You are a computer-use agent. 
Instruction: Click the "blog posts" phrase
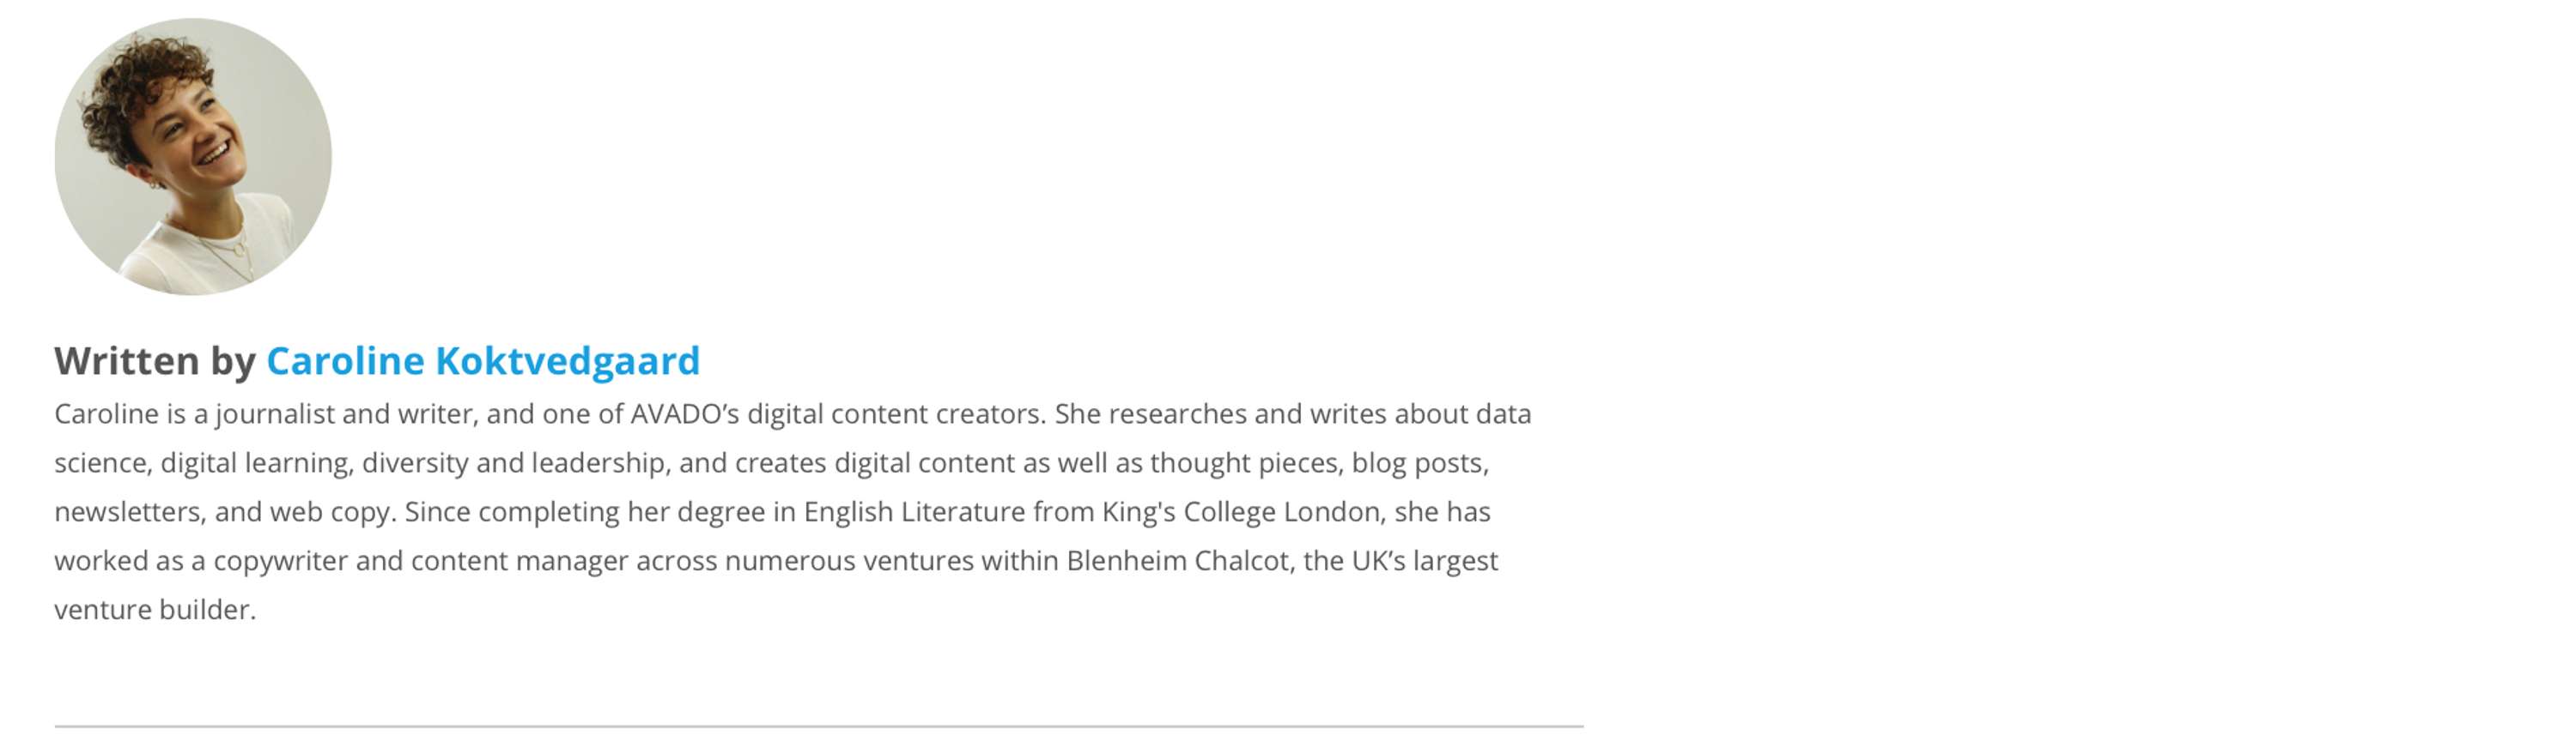tap(1417, 462)
